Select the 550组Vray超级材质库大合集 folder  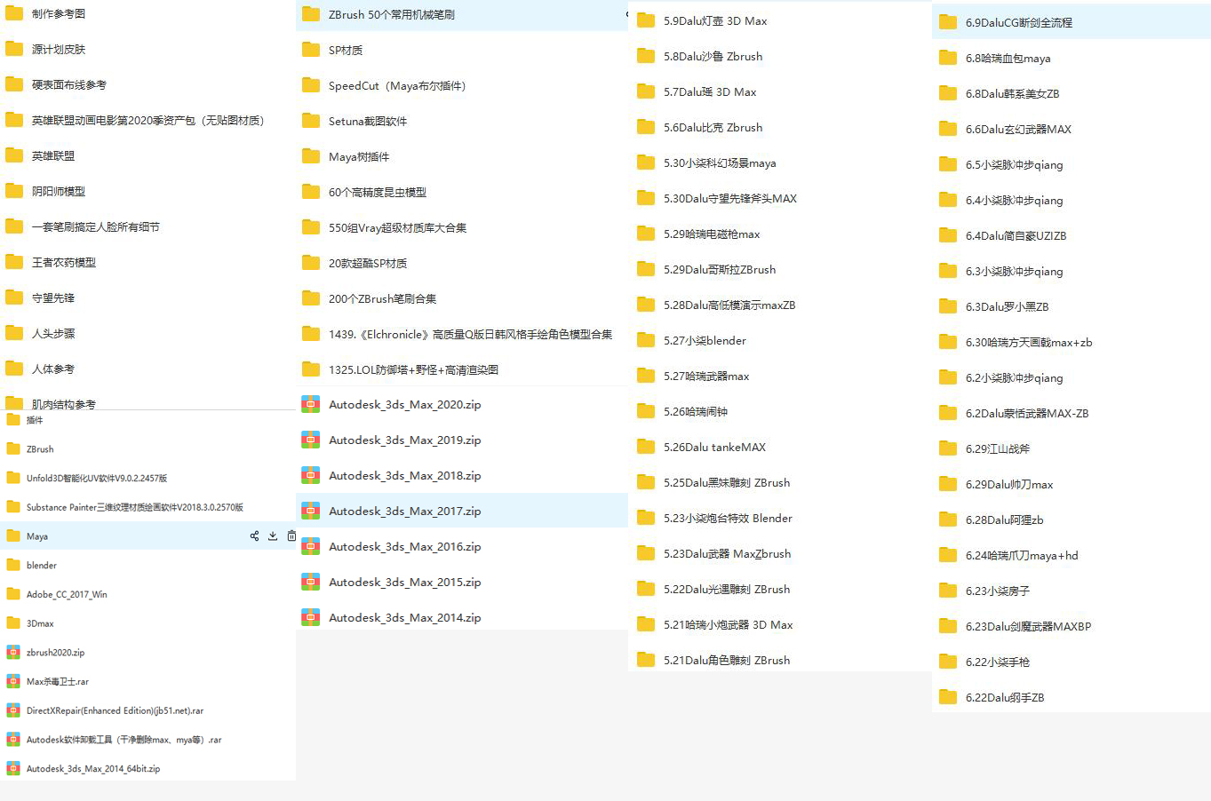click(397, 228)
